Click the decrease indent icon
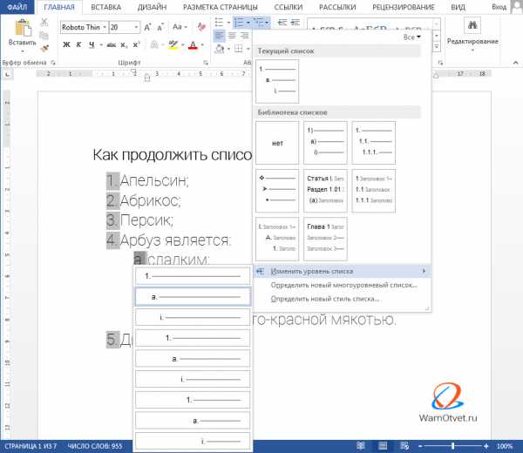523x453 pixels. pos(282,23)
